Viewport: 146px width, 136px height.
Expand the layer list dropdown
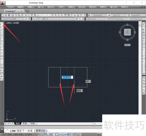[74, 19]
